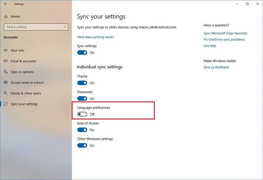Turn off Passwords sync toggle

(x=82, y=98)
